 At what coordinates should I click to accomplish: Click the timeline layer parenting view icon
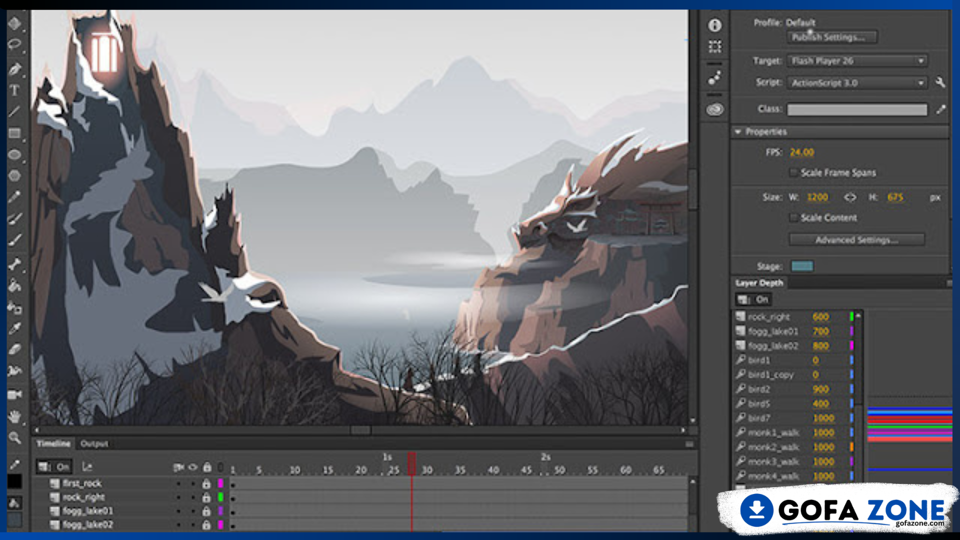pyautogui.click(x=87, y=467)
